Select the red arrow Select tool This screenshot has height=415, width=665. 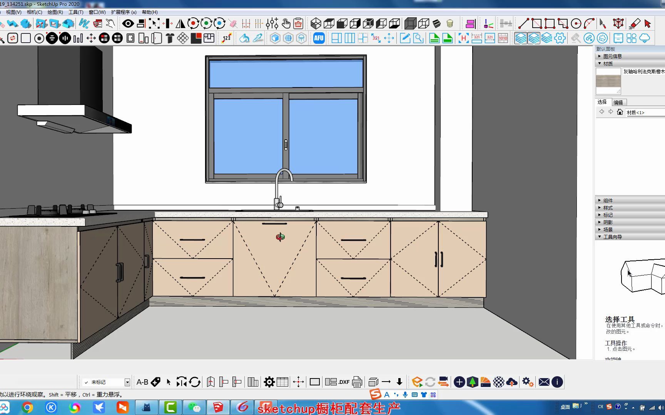[648, 23]
